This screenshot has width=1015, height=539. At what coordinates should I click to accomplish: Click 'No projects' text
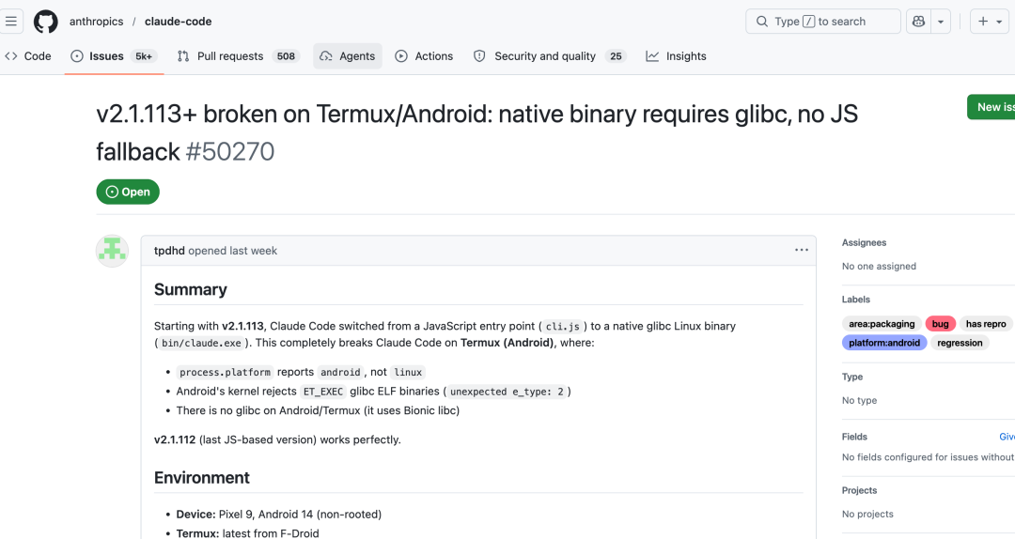coord(867,514)
